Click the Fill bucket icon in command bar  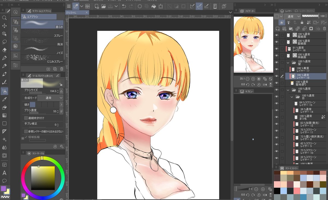pos(154,6)
